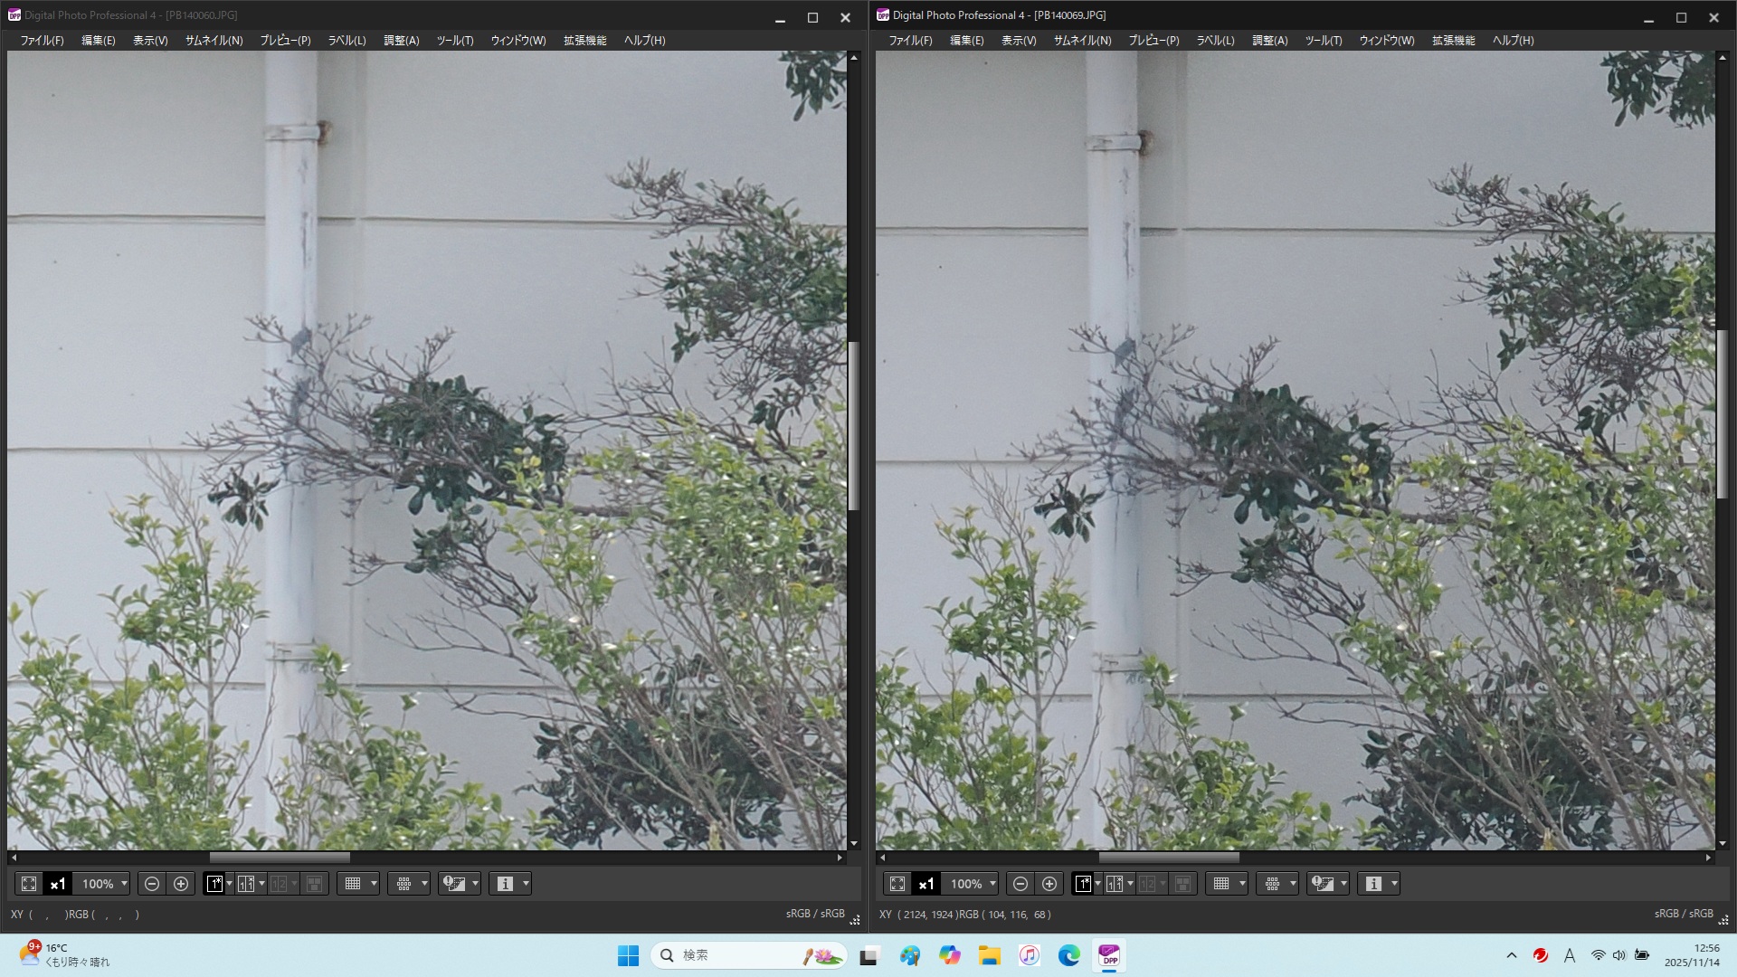Open 調整(A) menu in left window
Screen dimensions: 1737x977
pyautogui.click(x=401, y=40)
